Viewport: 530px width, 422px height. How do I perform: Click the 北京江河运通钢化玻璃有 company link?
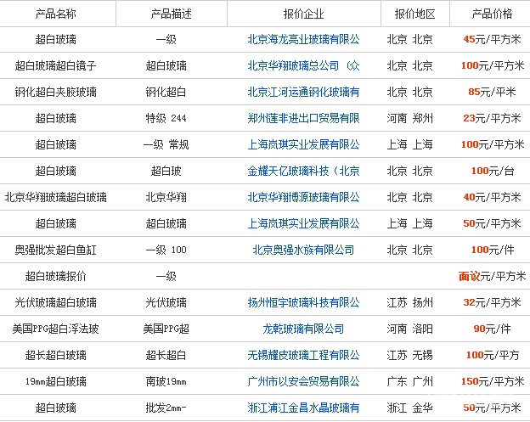pyautogui.click(x=303, y=92)
